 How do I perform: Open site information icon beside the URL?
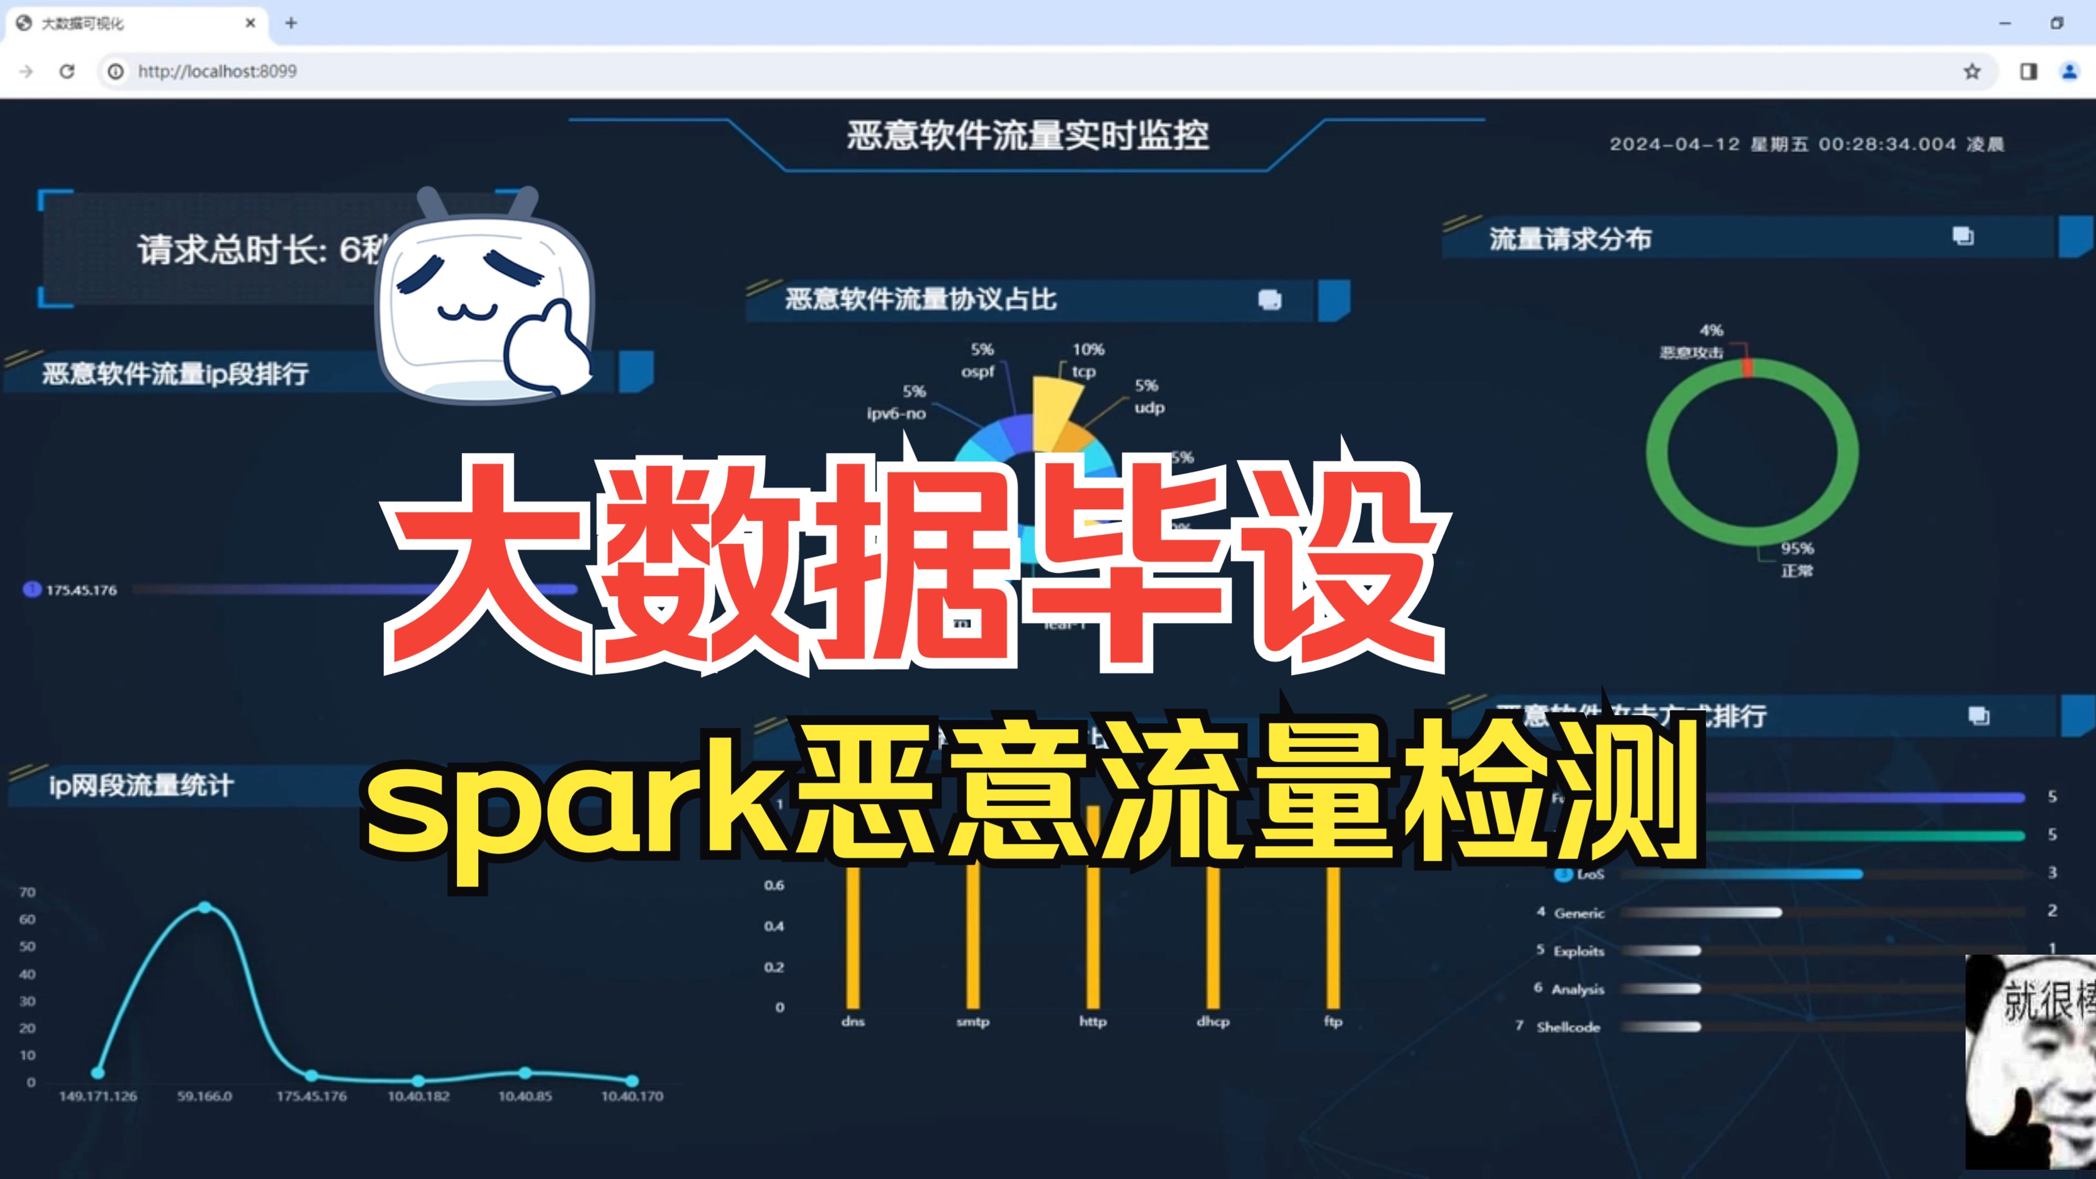pyautogui.click(x=116, y=72)
